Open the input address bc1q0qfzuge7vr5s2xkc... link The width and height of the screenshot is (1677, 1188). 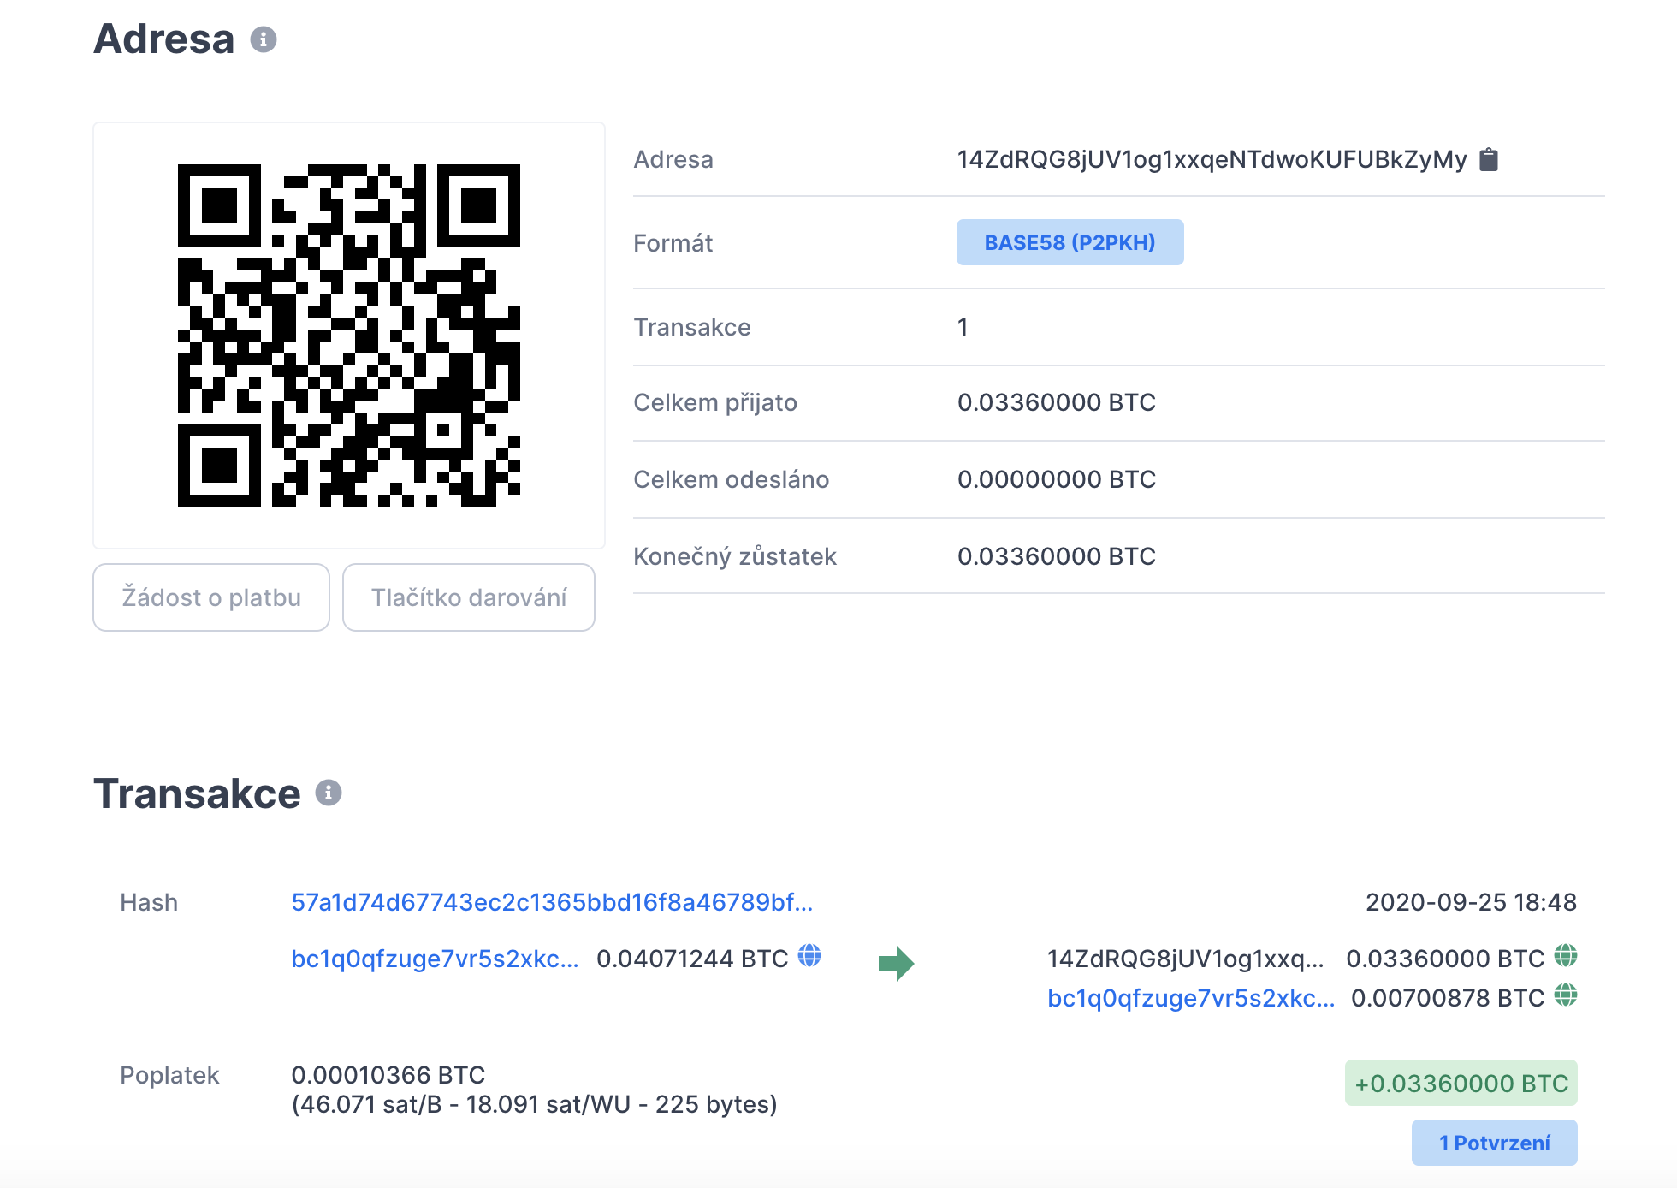[x=435, y=959]
